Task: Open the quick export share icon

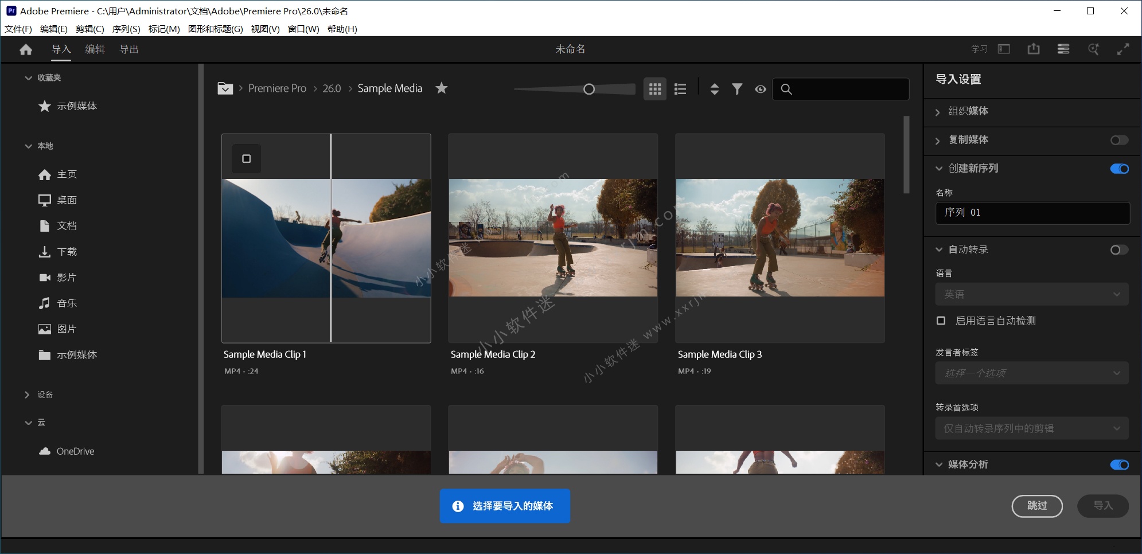Action: [1033, 49]
